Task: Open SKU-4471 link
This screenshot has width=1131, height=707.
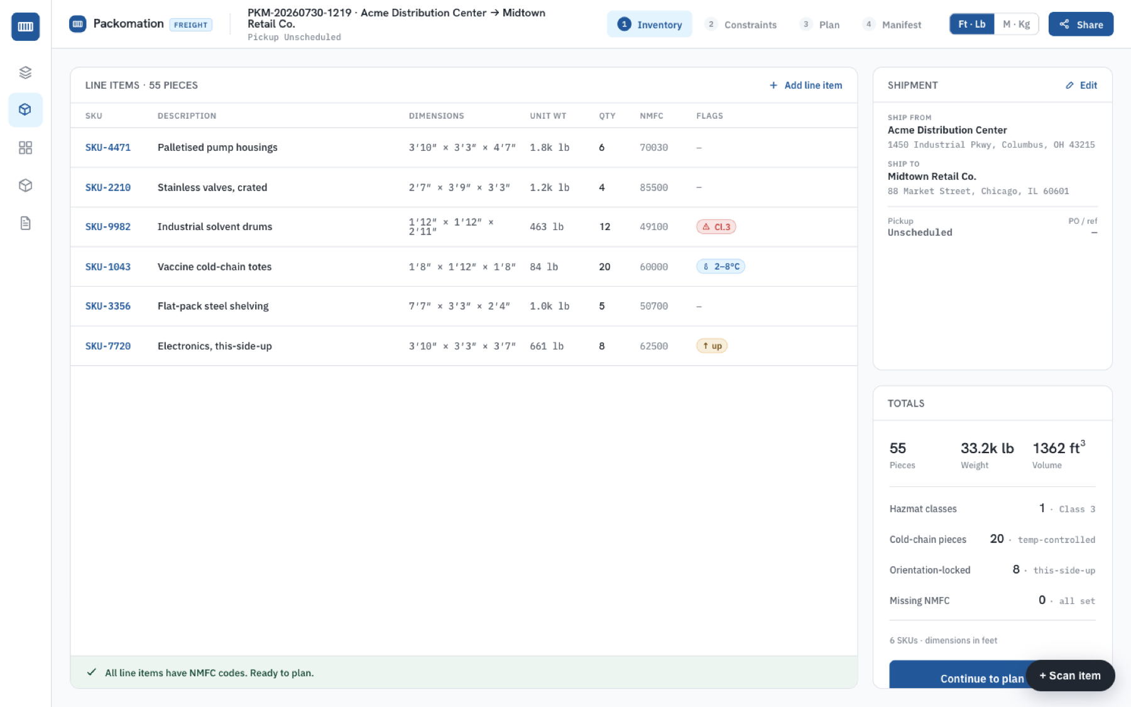Action: [108, 148]
